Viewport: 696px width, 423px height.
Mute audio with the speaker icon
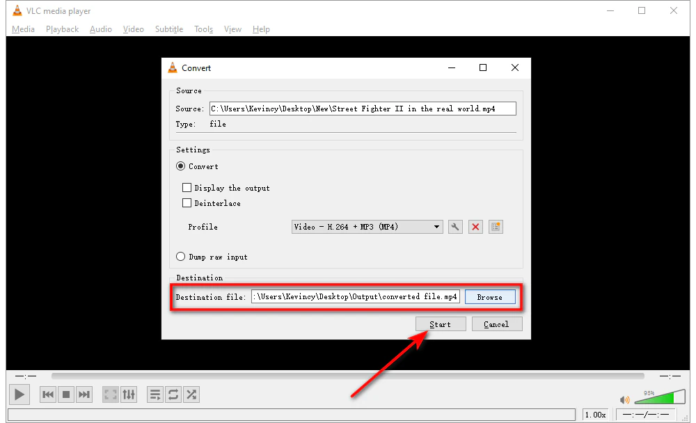[624, 399]
